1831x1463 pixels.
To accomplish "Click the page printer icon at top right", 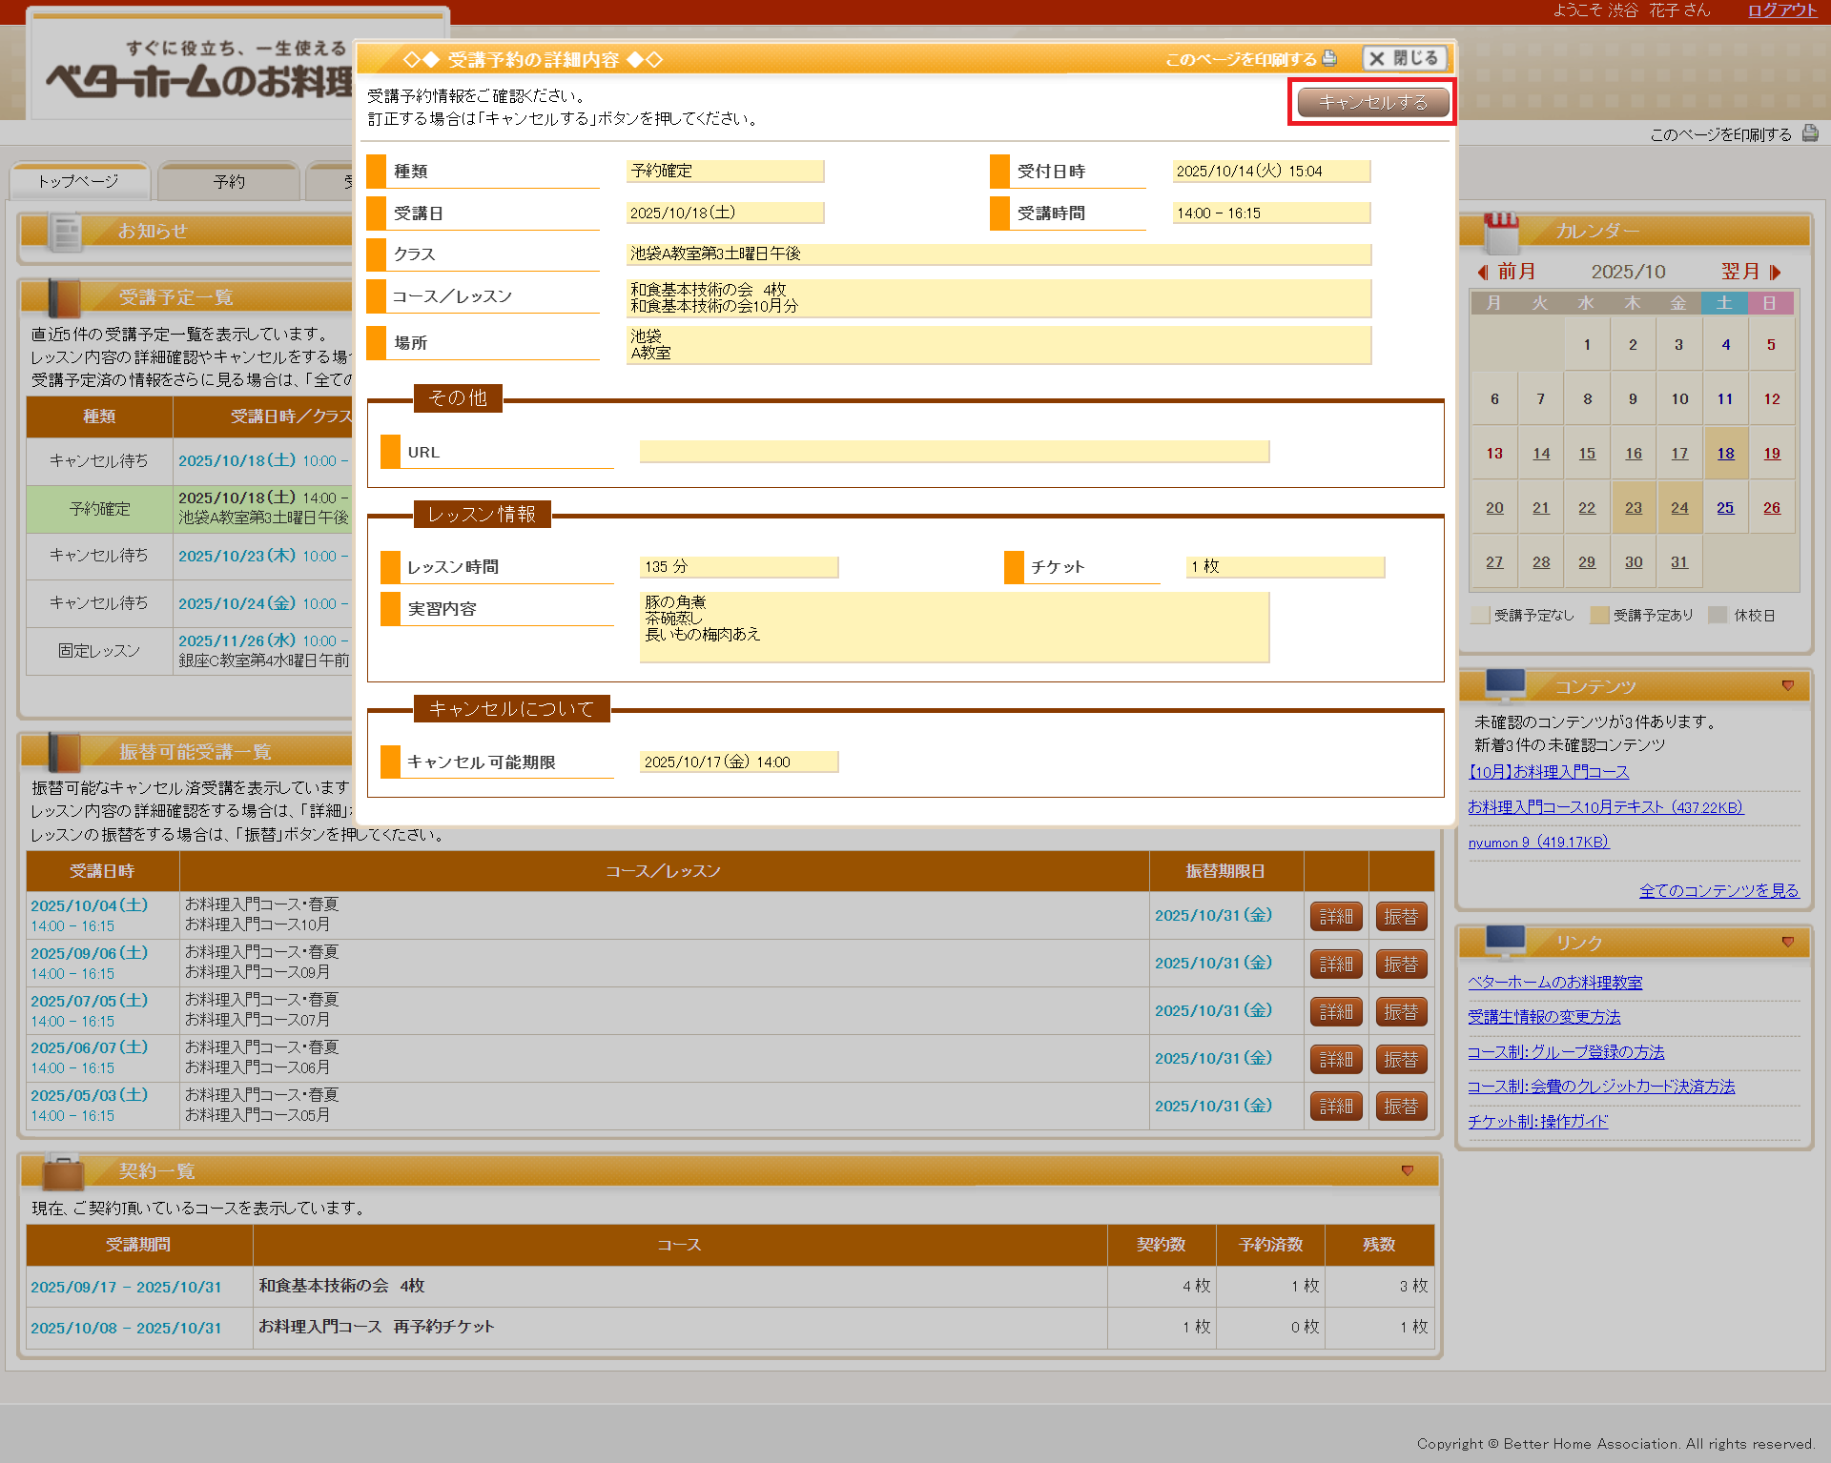I will click(x=1809, y=134).
